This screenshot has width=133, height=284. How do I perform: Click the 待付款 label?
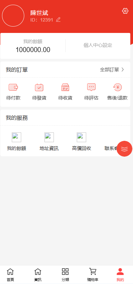[x=13, y=98]
